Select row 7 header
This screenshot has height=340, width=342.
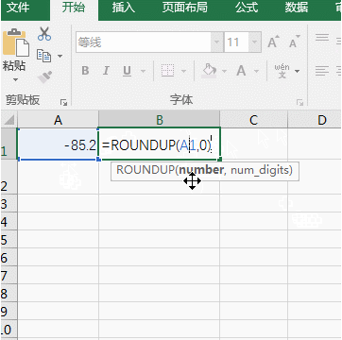[9, 276]
